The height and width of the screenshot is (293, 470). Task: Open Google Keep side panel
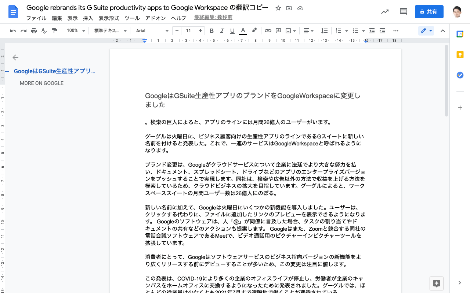460,55
